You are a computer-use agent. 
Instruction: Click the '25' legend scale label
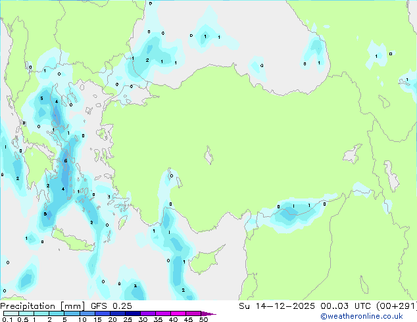point(128,319)
